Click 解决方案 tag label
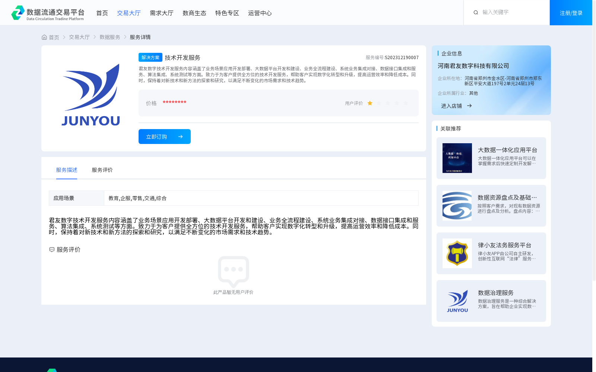The height and width of the screenshot is (372, 596). point(150,57)
